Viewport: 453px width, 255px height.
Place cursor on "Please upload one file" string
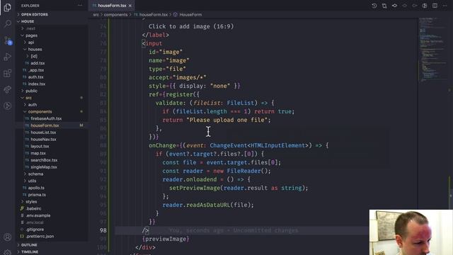[226, 120]
